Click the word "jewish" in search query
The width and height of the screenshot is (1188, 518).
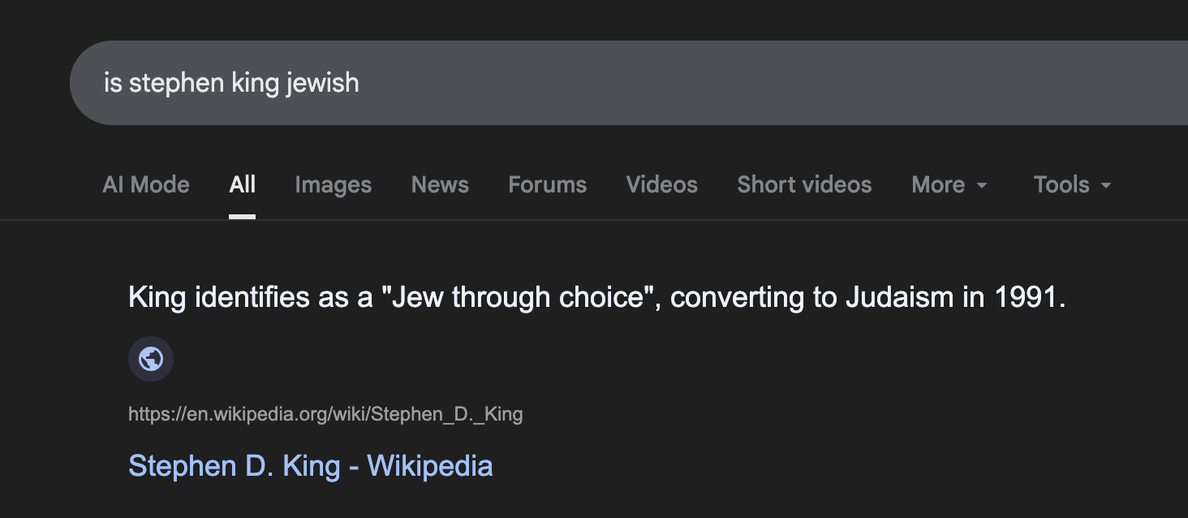point(322,83)
